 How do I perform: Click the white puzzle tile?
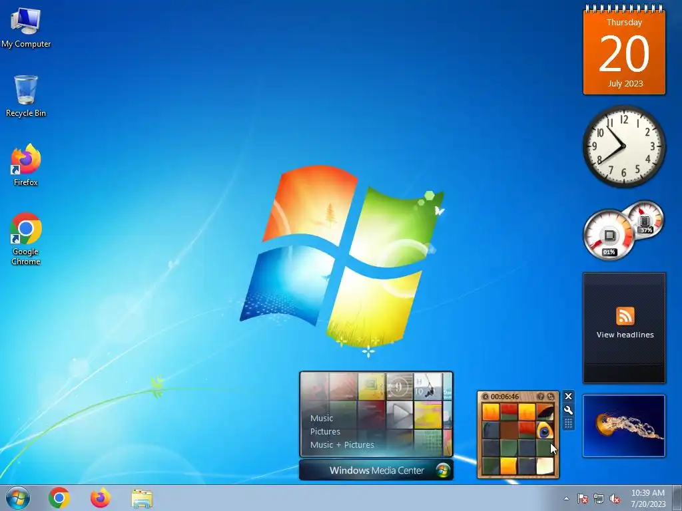click(x=545, y=466)
